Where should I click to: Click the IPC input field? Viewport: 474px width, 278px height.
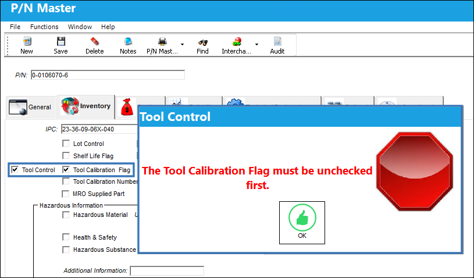click(99, 129)
